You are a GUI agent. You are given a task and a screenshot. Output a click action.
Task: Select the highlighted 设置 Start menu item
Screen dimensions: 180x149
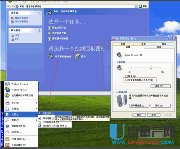pyautogui.click(x=21, y=114)
